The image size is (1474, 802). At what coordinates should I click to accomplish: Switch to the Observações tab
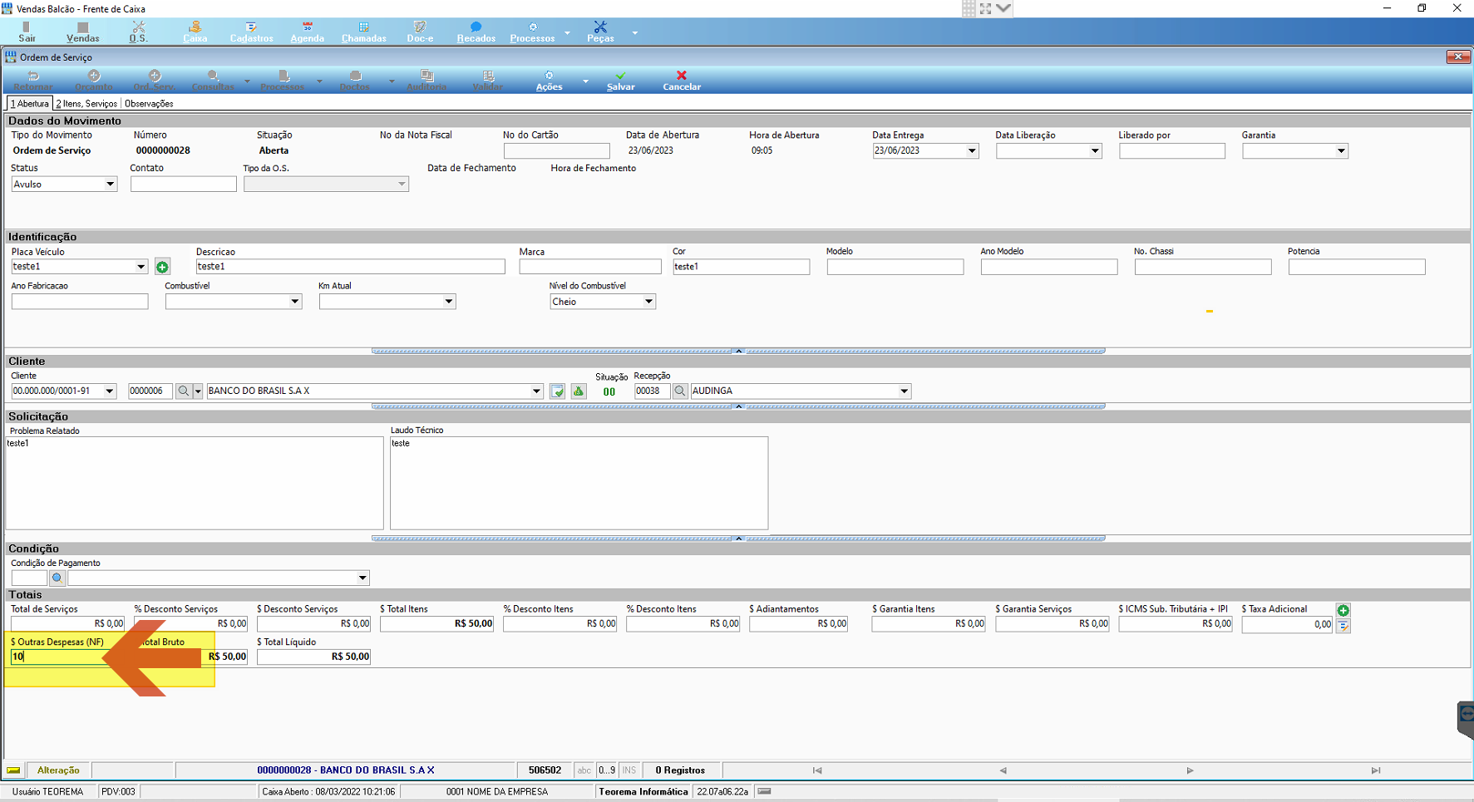tap(149, 104)
